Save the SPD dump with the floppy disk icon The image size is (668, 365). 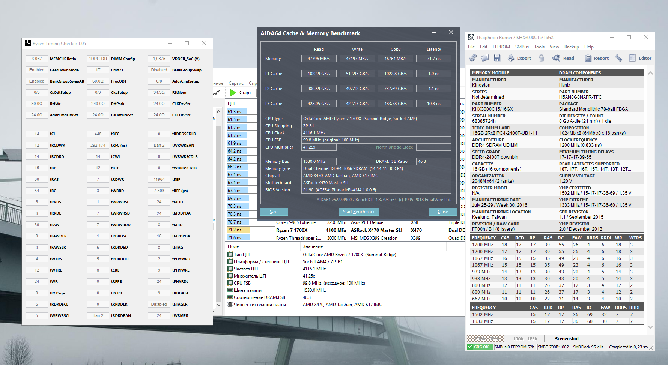click(x=497, y=58)
